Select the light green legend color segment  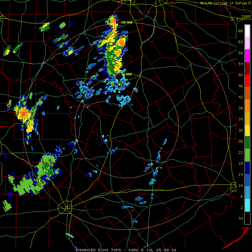coord(247,155)
